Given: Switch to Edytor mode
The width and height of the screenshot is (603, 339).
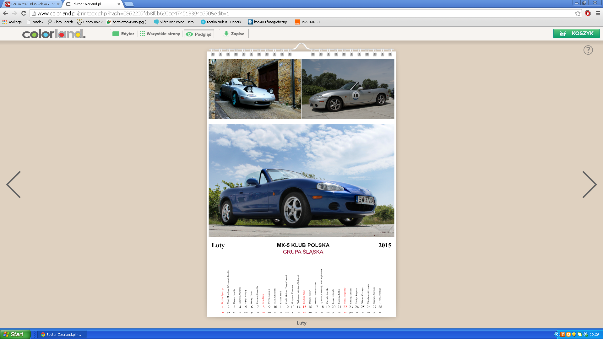Looking at the screenshot, I should 123,34.
